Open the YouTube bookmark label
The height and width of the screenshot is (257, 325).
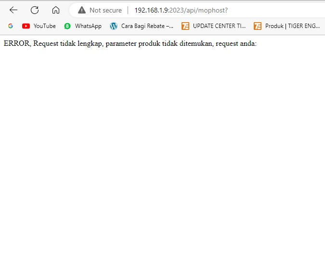point(44,26)
